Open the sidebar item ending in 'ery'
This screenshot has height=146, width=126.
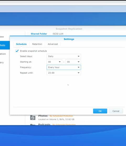point(2,63)
